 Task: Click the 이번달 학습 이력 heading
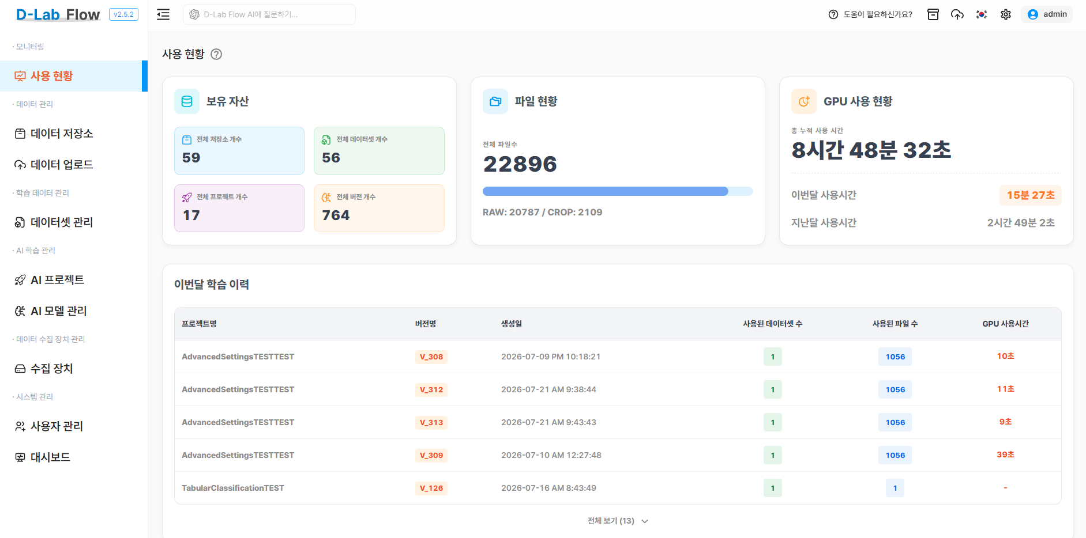pyautogui.click(x=212, y=285)
